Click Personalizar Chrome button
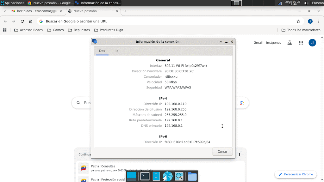This screenshot has width=324, height=182. coord(296,174)
